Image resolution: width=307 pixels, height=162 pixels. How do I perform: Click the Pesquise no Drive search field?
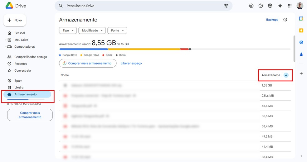point(140,6)
